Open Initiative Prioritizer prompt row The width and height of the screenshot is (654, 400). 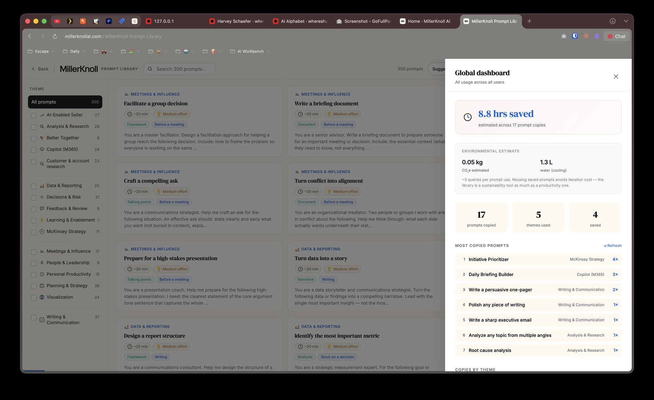pos(538,259)
